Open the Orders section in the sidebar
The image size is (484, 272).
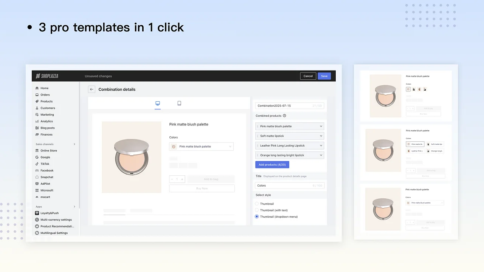click(45, 94)
